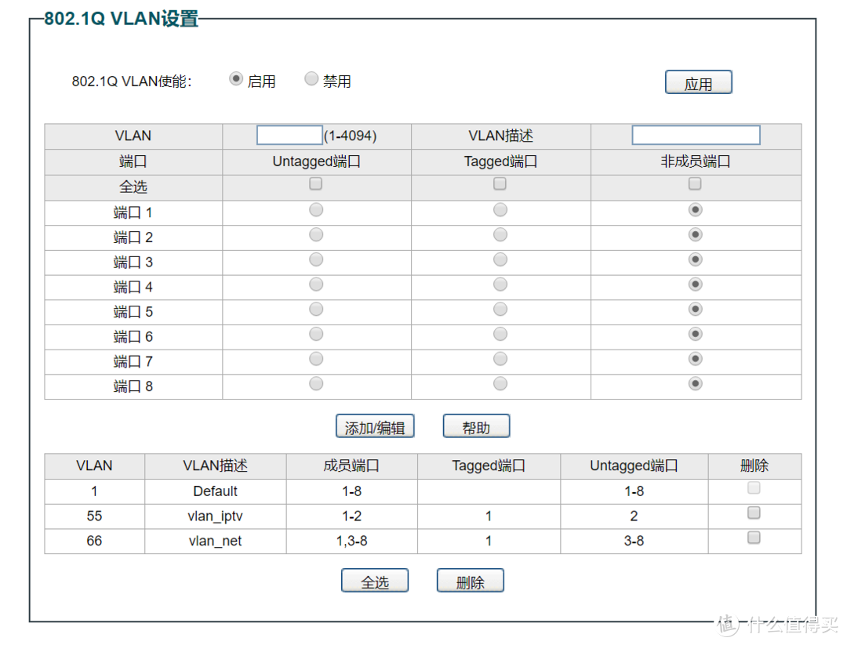Set 端口 6 as non-member port
This screenshot has height=645, width=847.
(x=695, y=334)
